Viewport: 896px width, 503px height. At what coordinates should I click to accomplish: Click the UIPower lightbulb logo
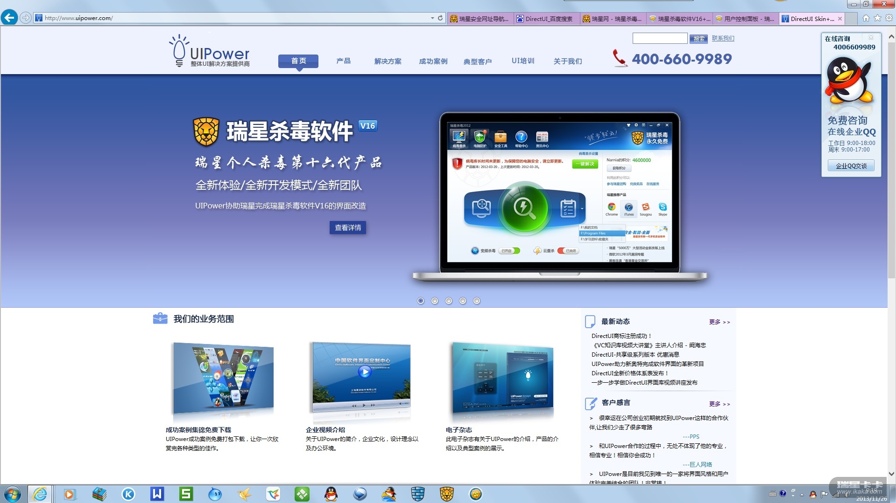pos(209,51)
